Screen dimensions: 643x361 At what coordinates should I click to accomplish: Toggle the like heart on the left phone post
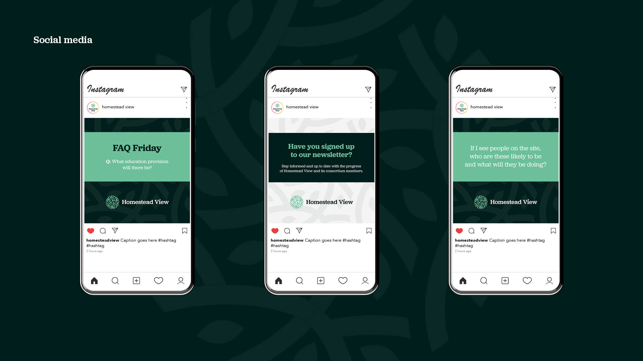90,231
